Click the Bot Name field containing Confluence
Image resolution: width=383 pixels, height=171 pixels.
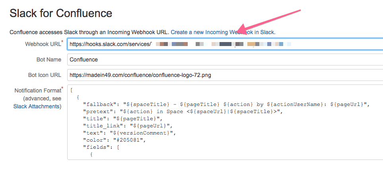(x=225, y=60)
